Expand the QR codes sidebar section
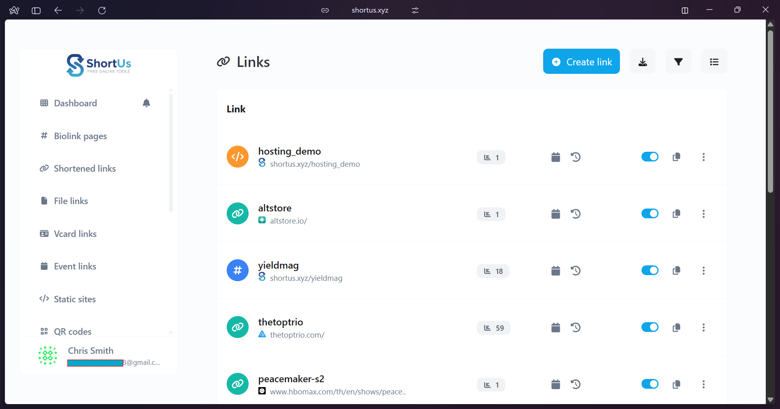Image resolution: width=780 pixels, height=409 pixels. click(x=171, y=332)
